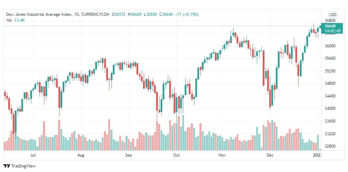Open the TradingView link text
This screenshot has height=172, width=348.
[x=23, y=166]
